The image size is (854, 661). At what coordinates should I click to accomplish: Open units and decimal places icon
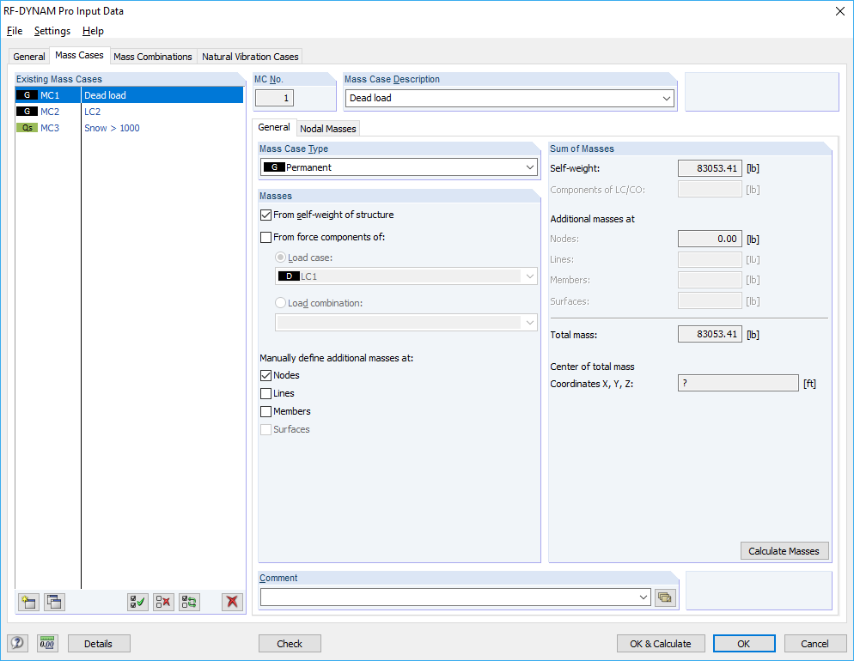(x=47, y=643)
